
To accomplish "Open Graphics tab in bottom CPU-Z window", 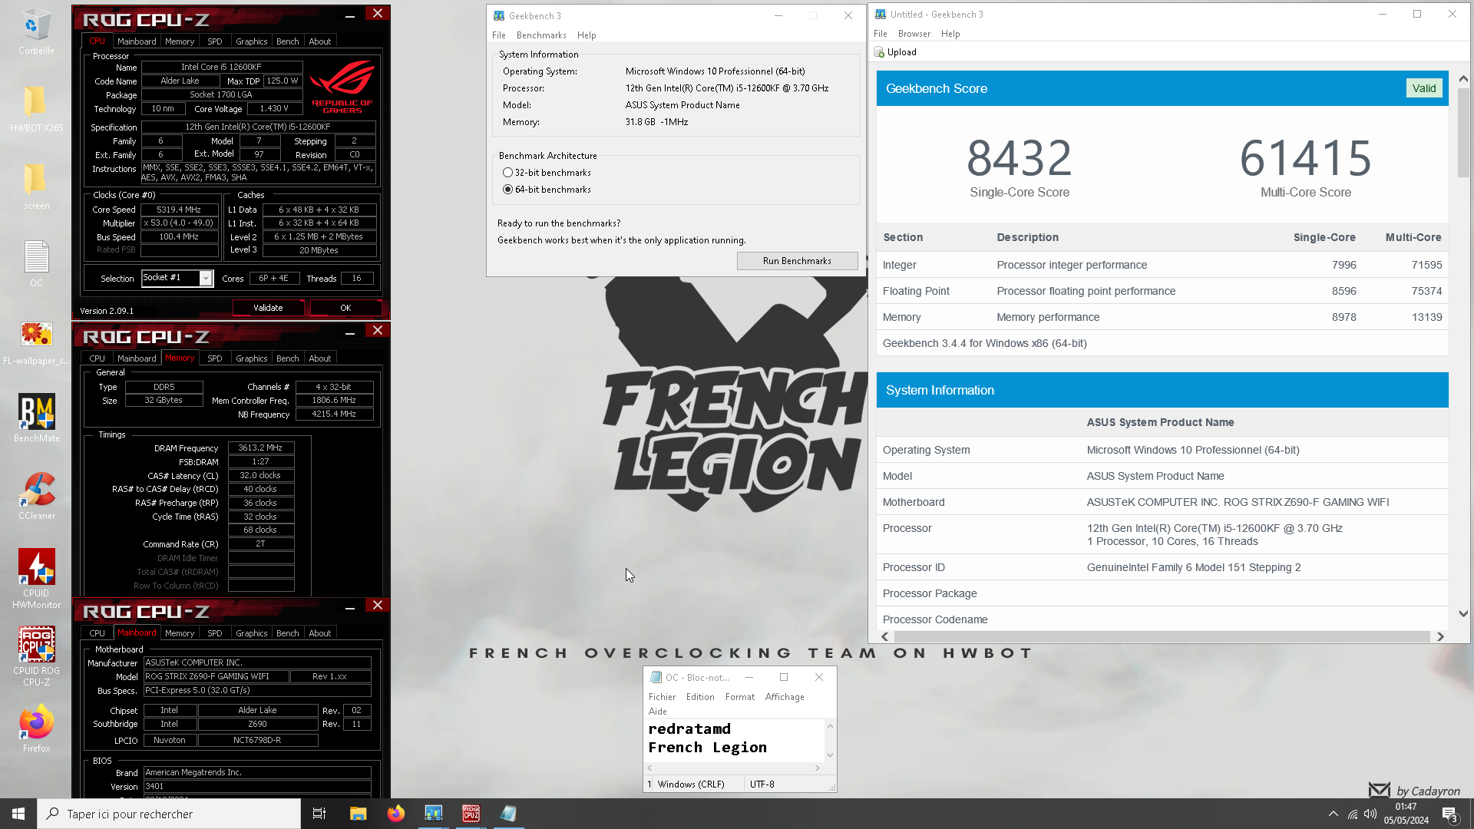I will (x=252, y=633).
